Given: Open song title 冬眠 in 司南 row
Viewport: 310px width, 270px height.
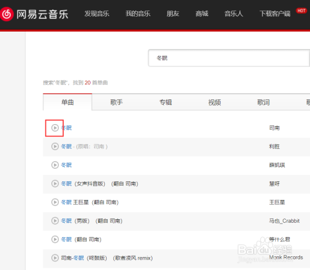Looking at the screenshot, I should pyautogui.click(x=66, y=128).
